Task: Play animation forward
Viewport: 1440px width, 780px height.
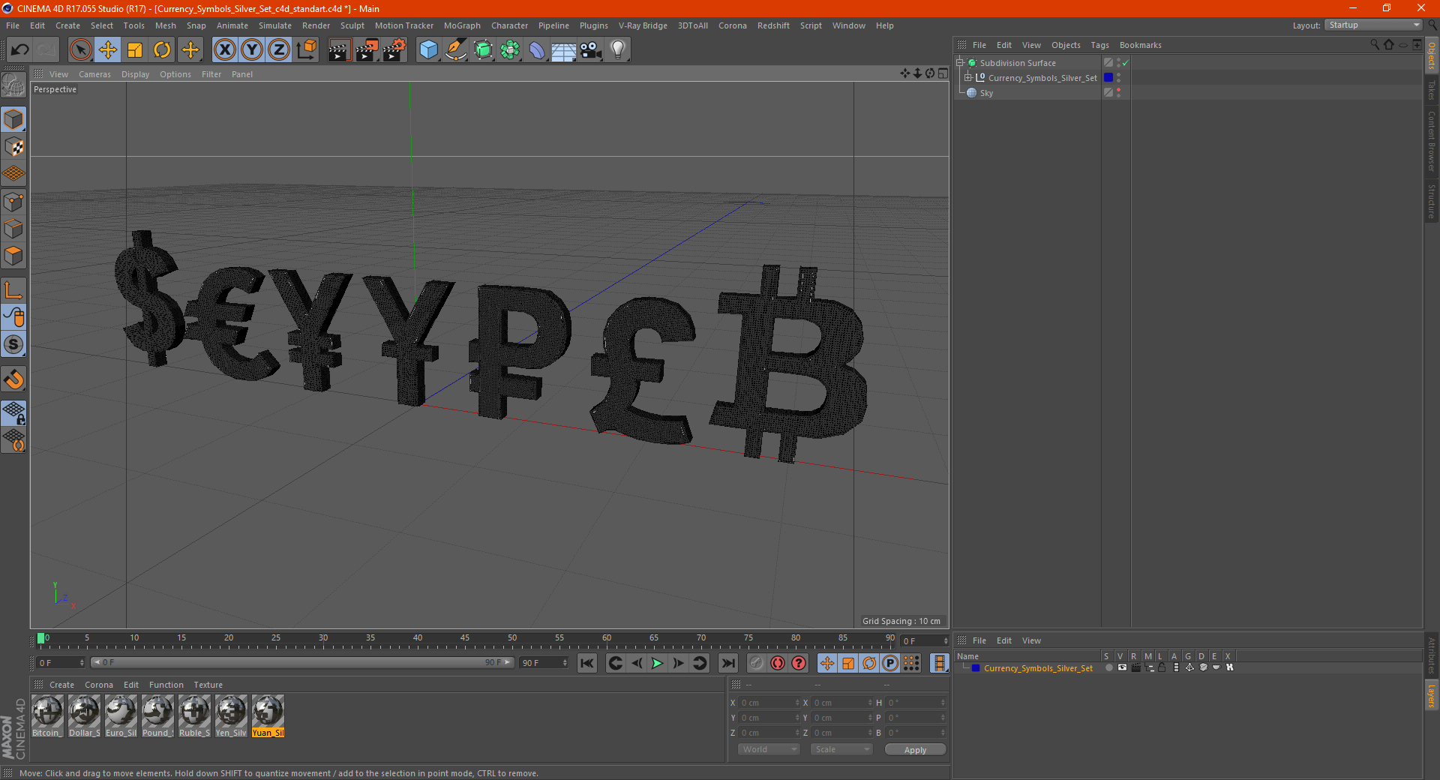Action: pyautogui.click(x=657, y=663)
